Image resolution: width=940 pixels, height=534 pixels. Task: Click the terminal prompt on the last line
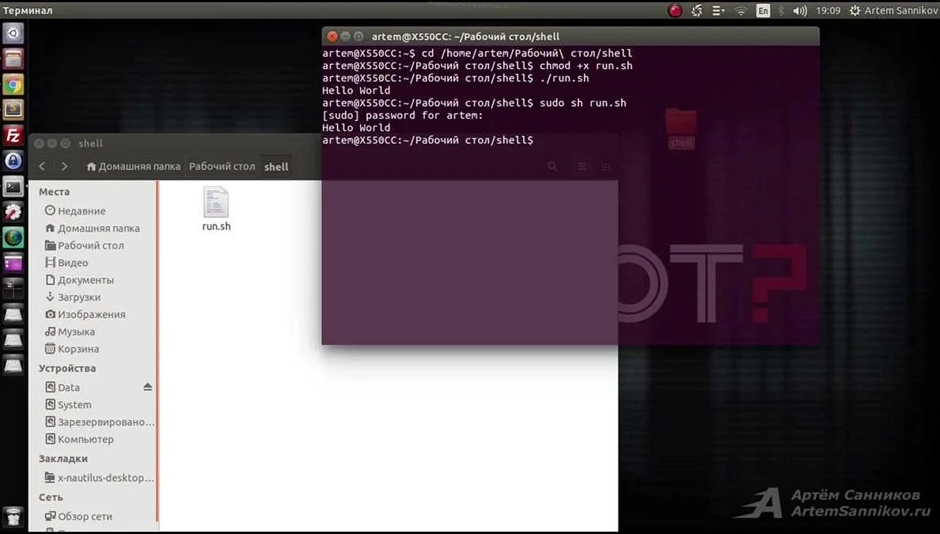pyautogui.click(x=427, y=140)
